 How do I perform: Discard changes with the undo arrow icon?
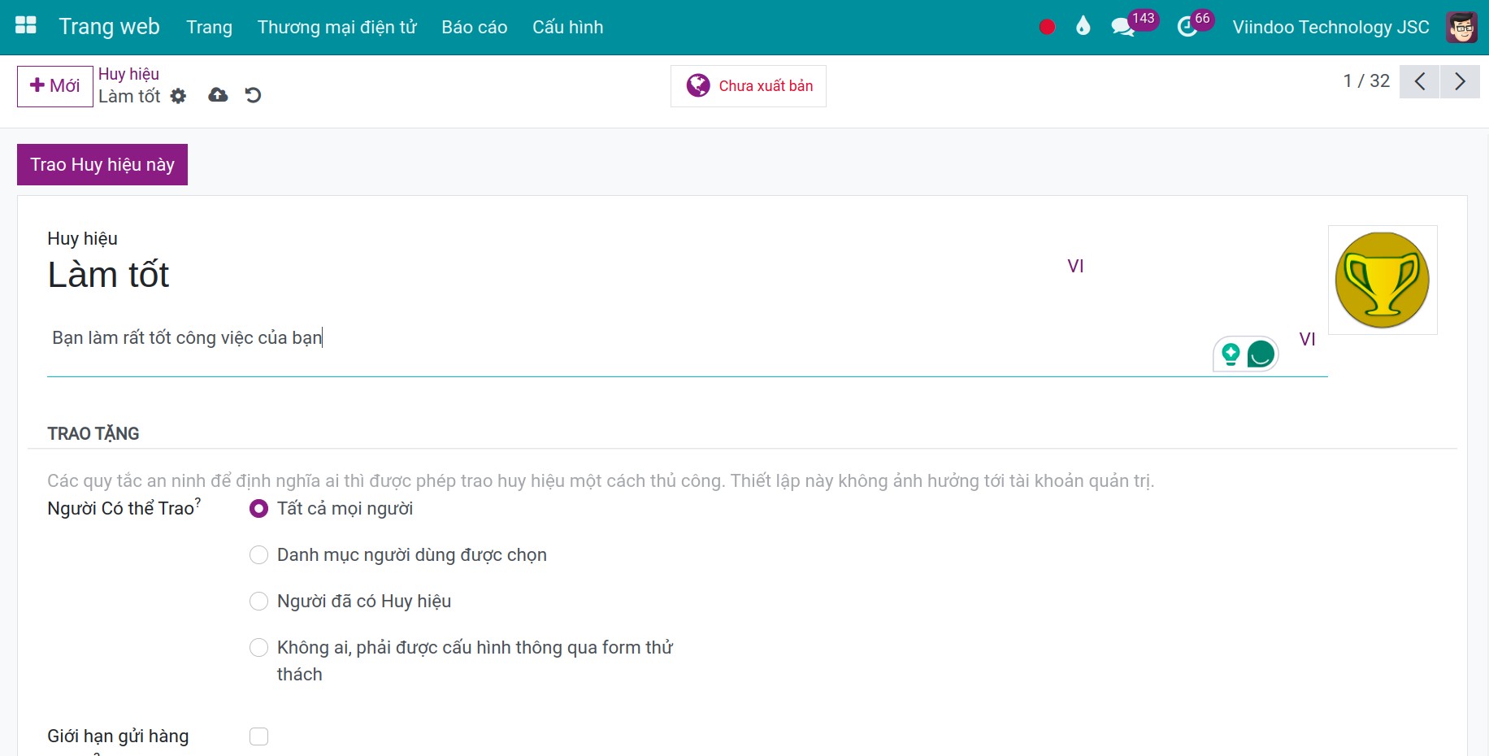[x=253, y=95]
